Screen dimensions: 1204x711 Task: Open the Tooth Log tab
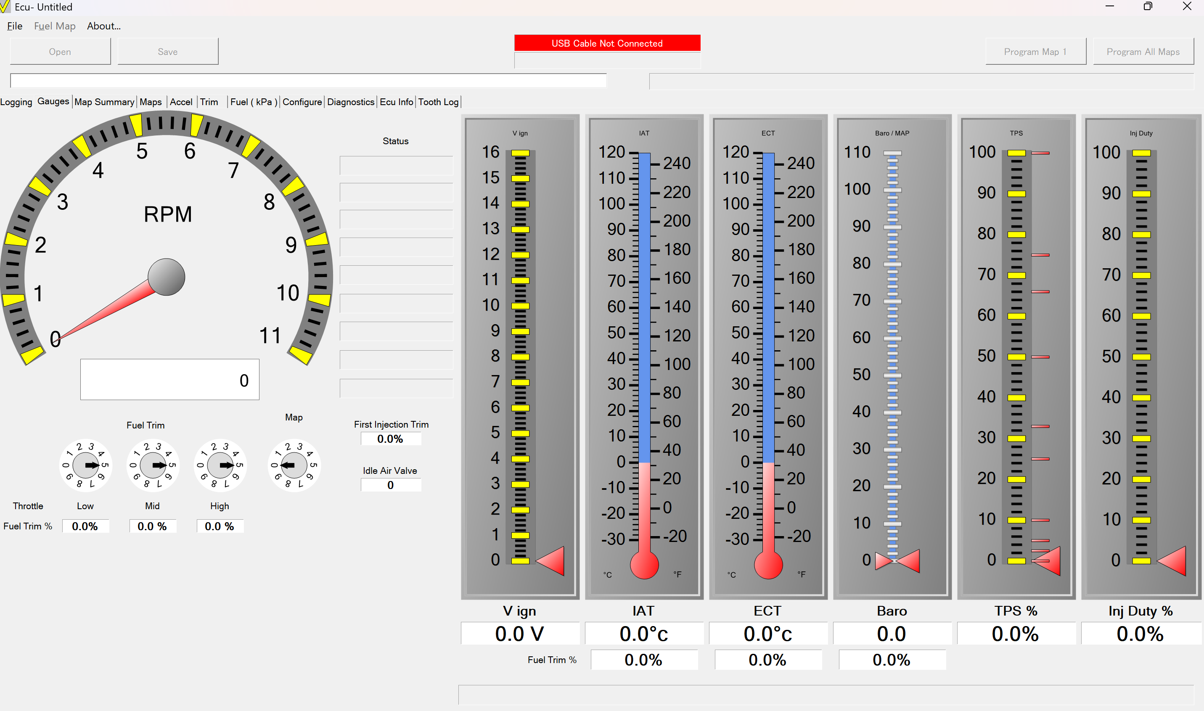[x=438, y=102]
